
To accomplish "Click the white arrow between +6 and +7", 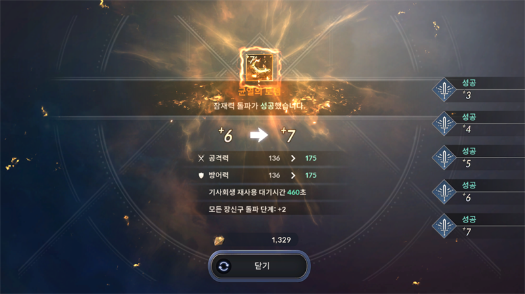I will pos(259,135).
